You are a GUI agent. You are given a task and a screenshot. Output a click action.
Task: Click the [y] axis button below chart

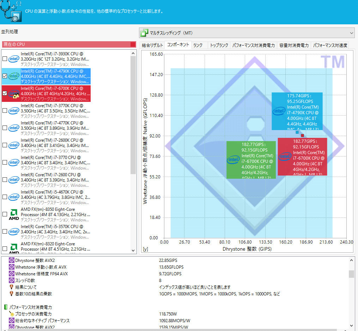coord(145,249)
